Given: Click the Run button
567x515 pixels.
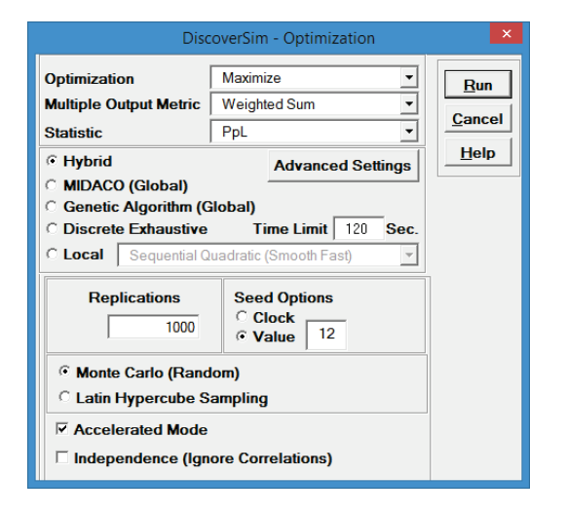Looking at the screenshot, I should tap(478, 85).
